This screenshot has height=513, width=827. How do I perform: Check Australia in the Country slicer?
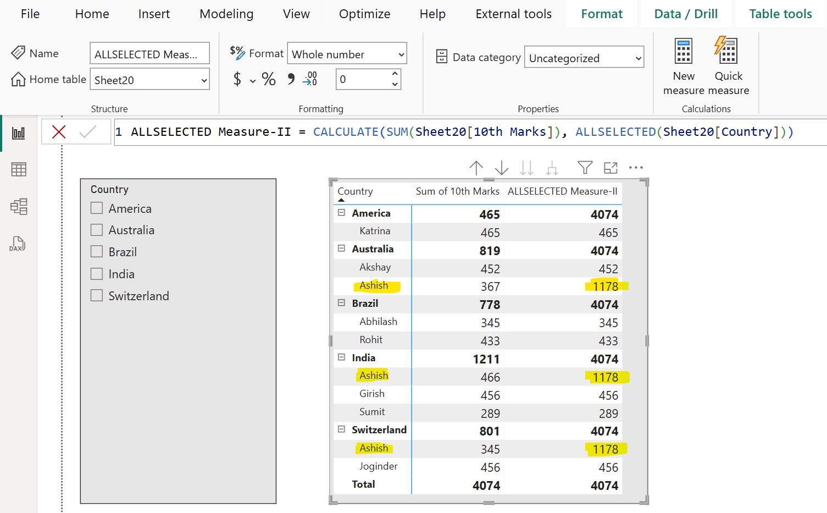[97, 229]
